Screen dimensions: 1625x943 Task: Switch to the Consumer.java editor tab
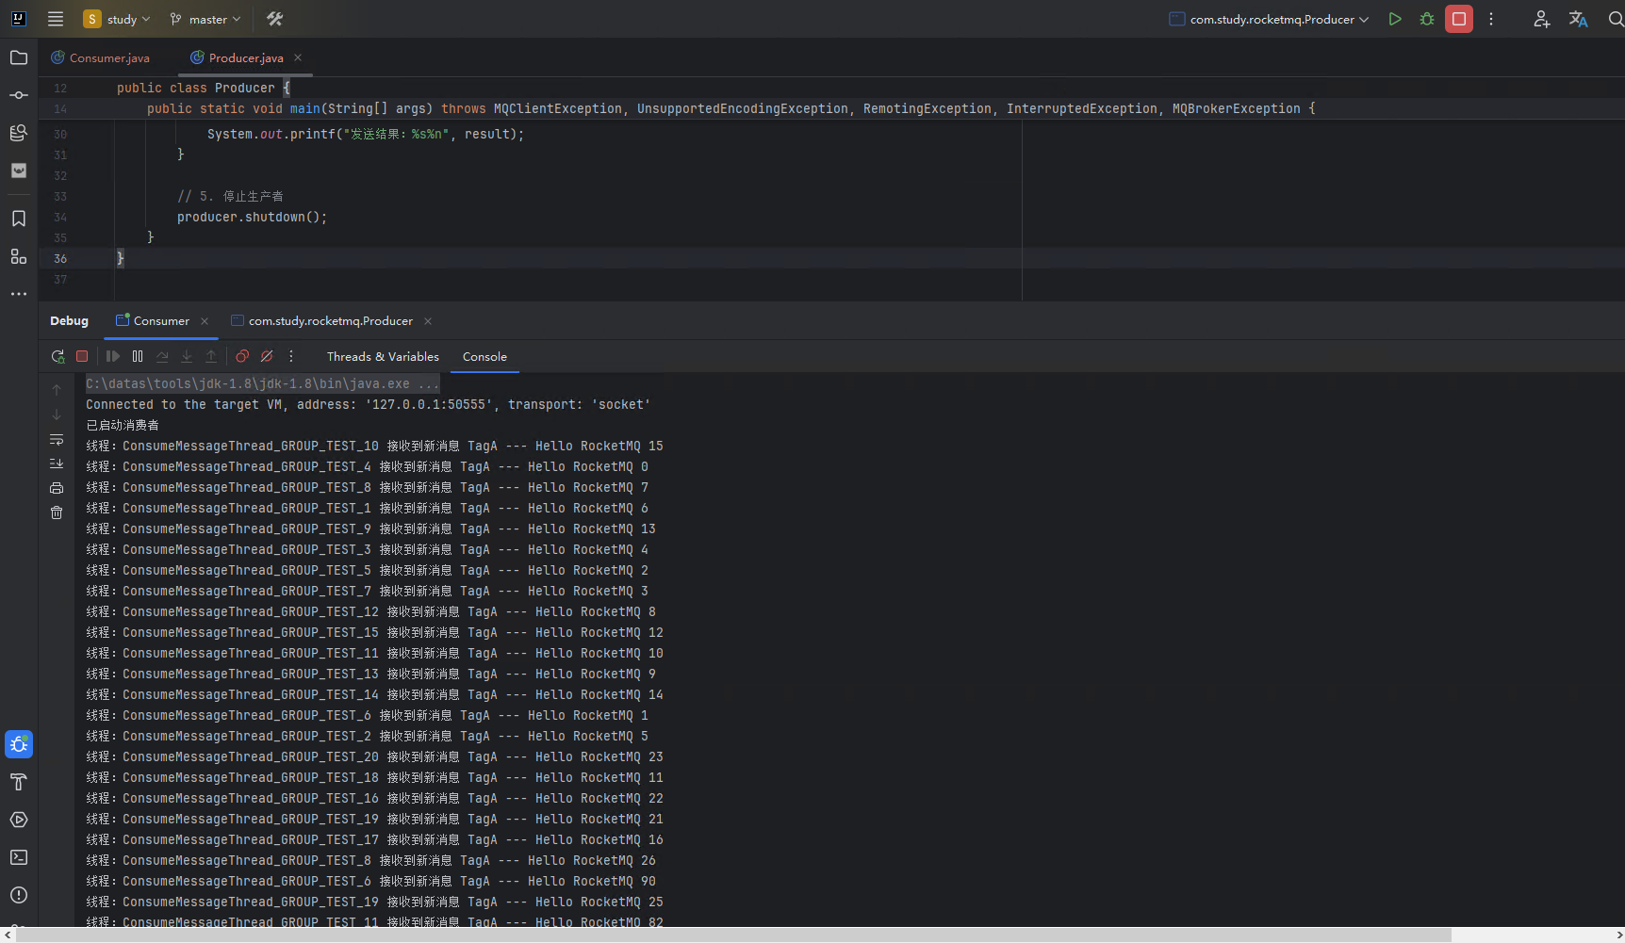pyautogui.click(x=100, y=57)
